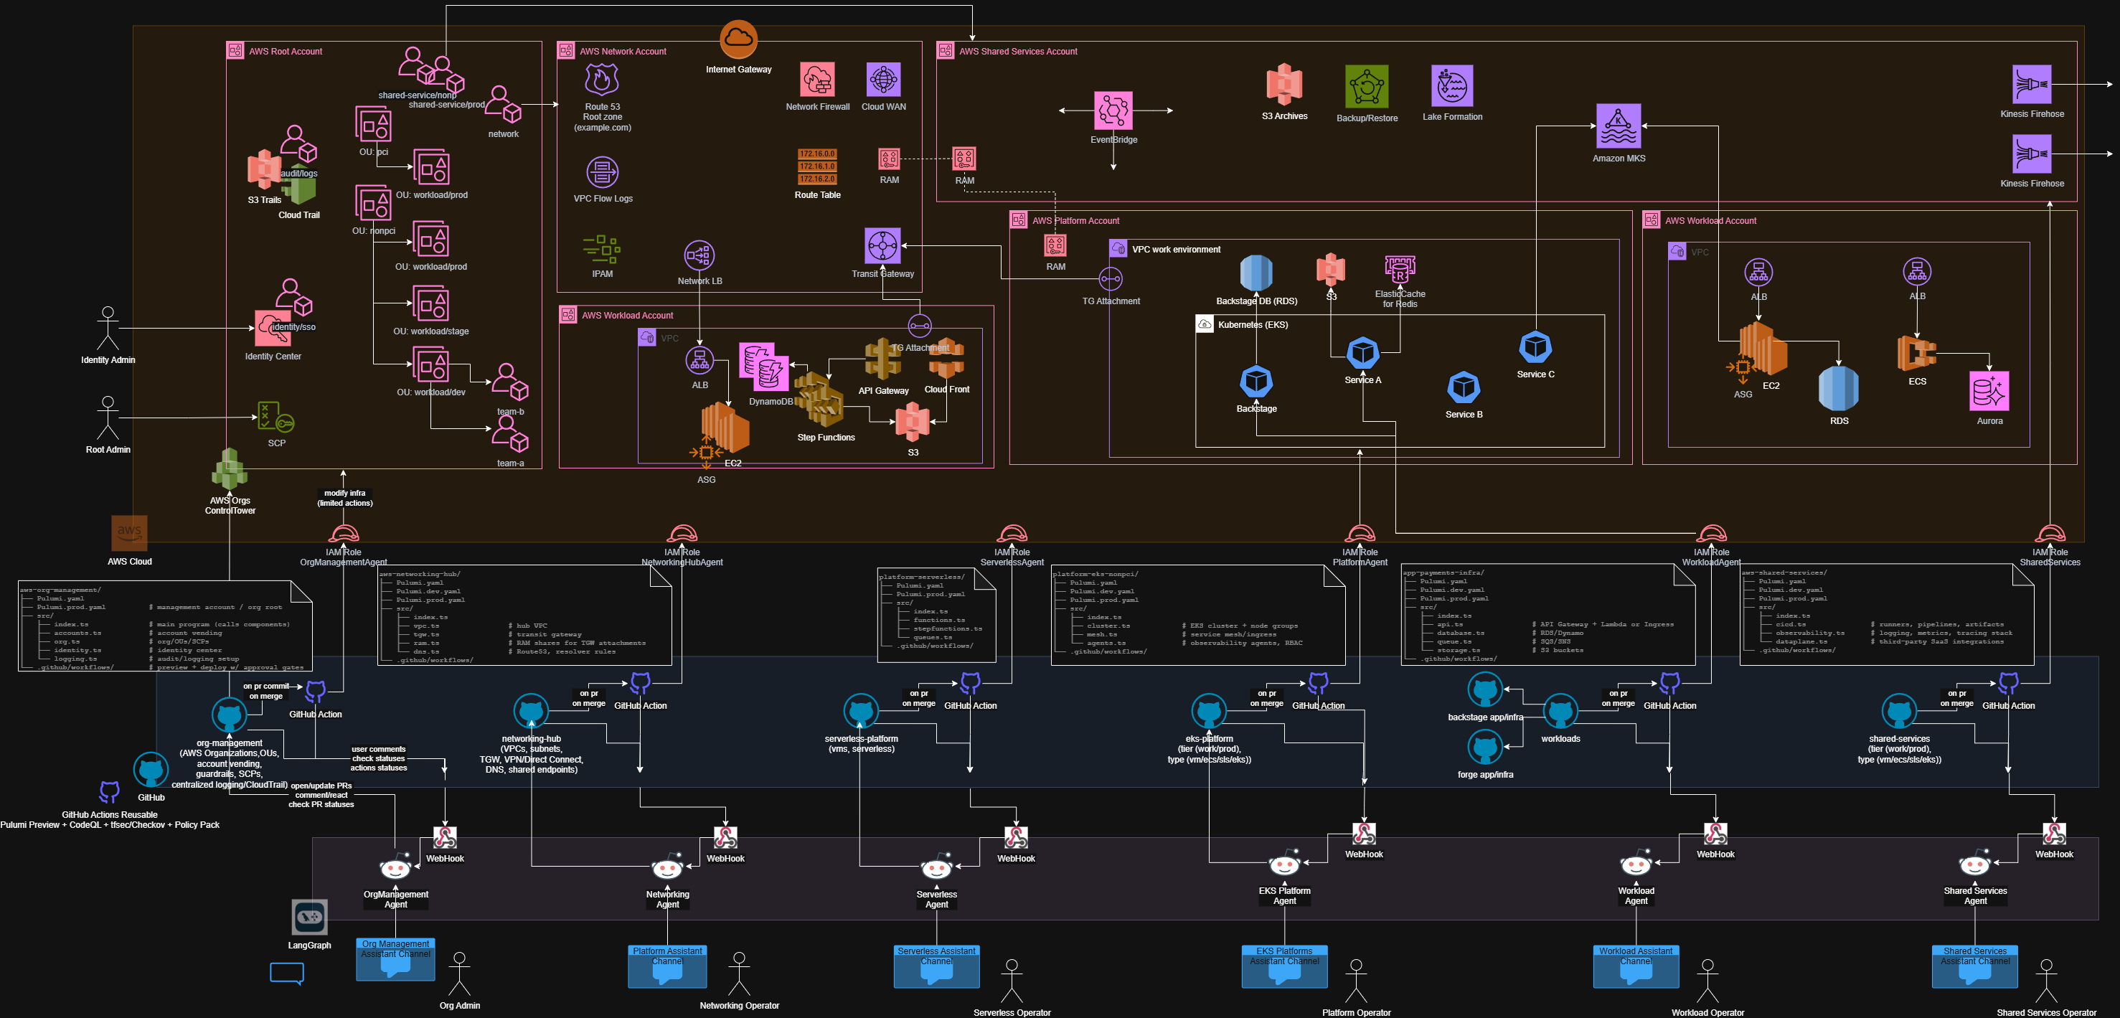Screen dimensions: 2120x1018
Task: Click the Internet Gateway cloud icon
Action: coord(738,39)
